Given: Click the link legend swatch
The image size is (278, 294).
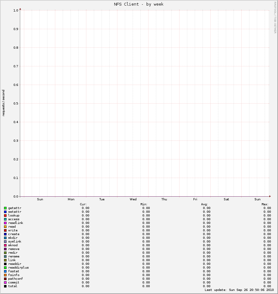Looking at the screenshot, I should (x=5, y=260).
